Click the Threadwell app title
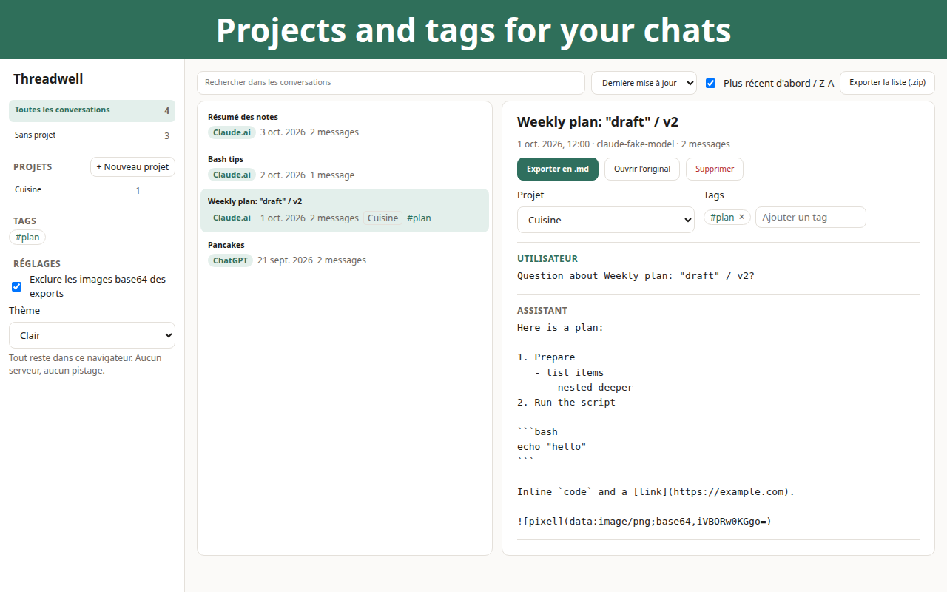Image resolution: width=947 pixels, height=592 pixels. coord(48,79)
